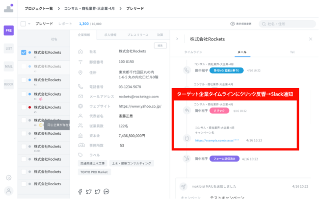Go to プロジェクト一覧 breadcrumb
This screenshot has width=319, height=199.
point(39,8)
